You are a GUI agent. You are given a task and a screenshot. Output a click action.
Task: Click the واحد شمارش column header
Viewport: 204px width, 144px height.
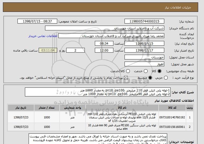73,108
